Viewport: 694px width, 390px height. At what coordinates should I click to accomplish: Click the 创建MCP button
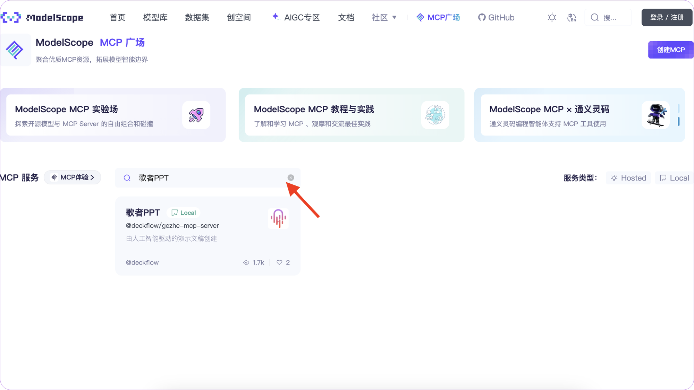(670, 50)
